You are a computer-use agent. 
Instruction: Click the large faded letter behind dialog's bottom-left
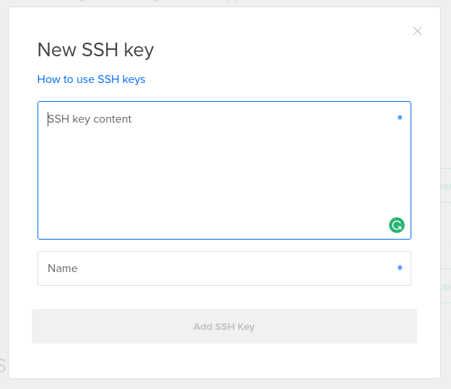3,366
